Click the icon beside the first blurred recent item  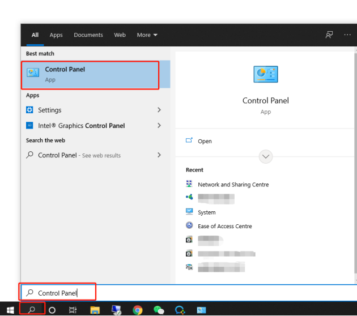pos(189,197)
